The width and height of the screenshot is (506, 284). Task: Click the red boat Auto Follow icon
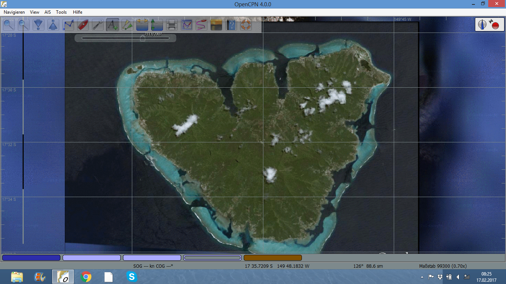[83, 25]
